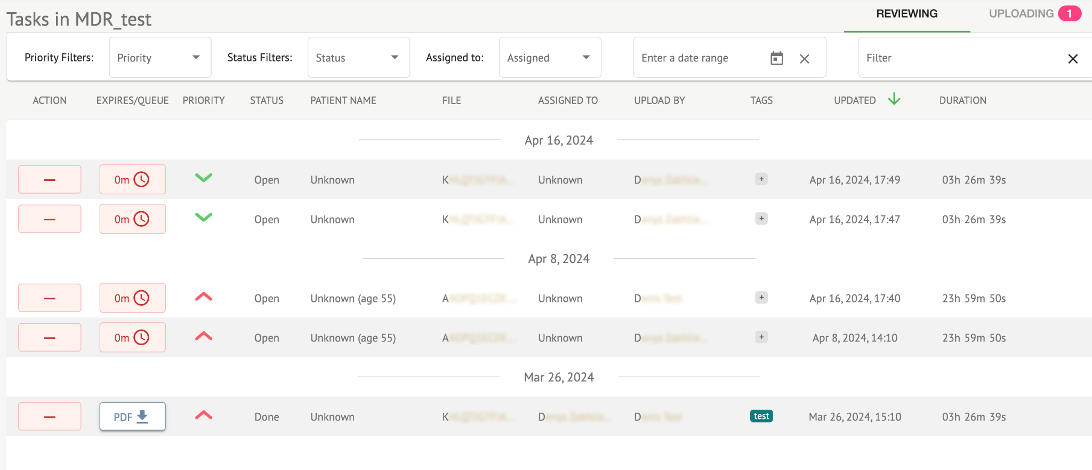Select the Reviewing tab
Screen dimensions: 1092x470
pyautogui.click(x=906, y=14)
